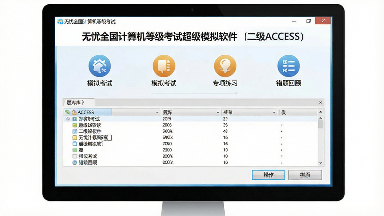The width and height of the screenshot is (384, 216).
Task: Click the 操作 button
Action: coord(268,175)
